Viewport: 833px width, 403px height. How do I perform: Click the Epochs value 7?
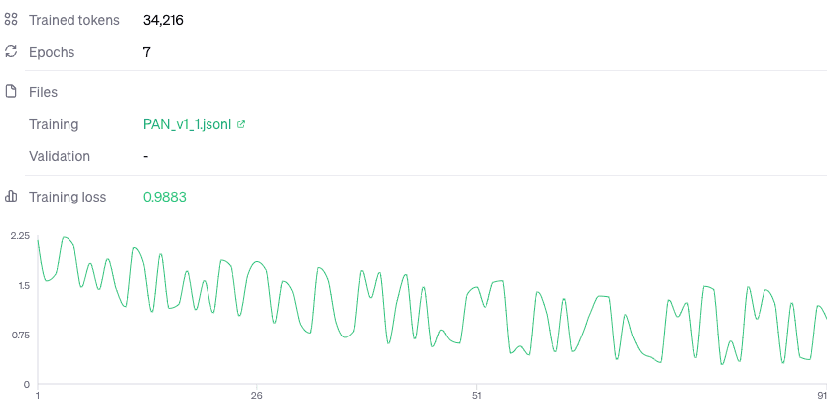click(147, 51)
